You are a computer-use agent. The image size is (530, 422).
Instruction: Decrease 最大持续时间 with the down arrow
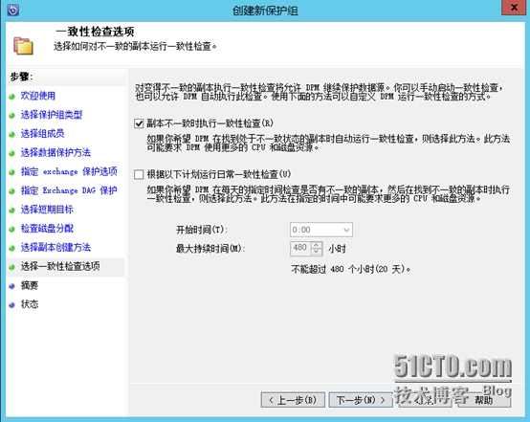[316, 253]
